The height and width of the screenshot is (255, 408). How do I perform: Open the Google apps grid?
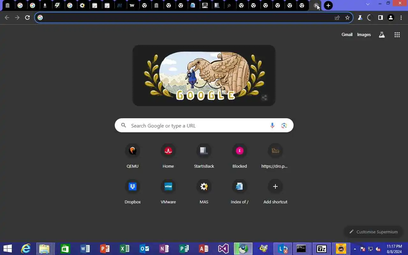(397, 35)
